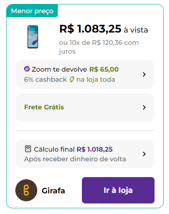Click the Girafa store name
The image size is (169, 214).
[53, 191]
